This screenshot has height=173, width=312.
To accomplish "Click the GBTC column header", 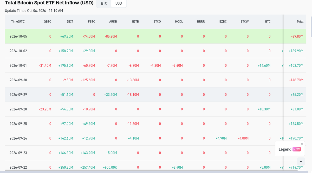I will point(47,21).
